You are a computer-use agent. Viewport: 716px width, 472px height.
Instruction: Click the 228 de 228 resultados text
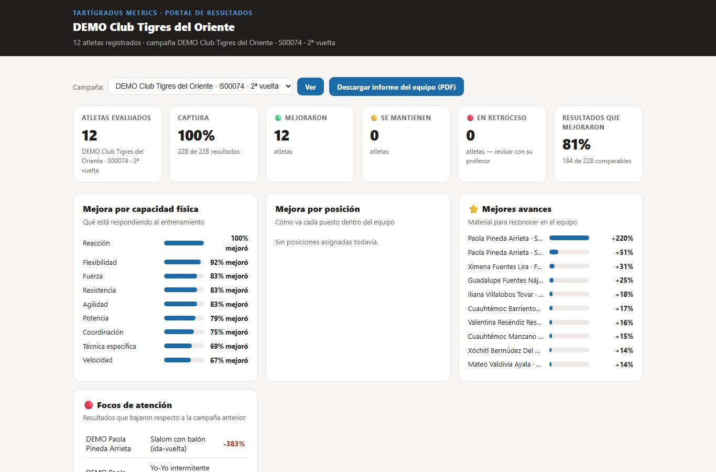(x=209, y=152)
